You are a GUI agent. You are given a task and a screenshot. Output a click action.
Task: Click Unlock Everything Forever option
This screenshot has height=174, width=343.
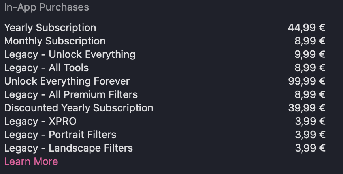click(67, 81)
